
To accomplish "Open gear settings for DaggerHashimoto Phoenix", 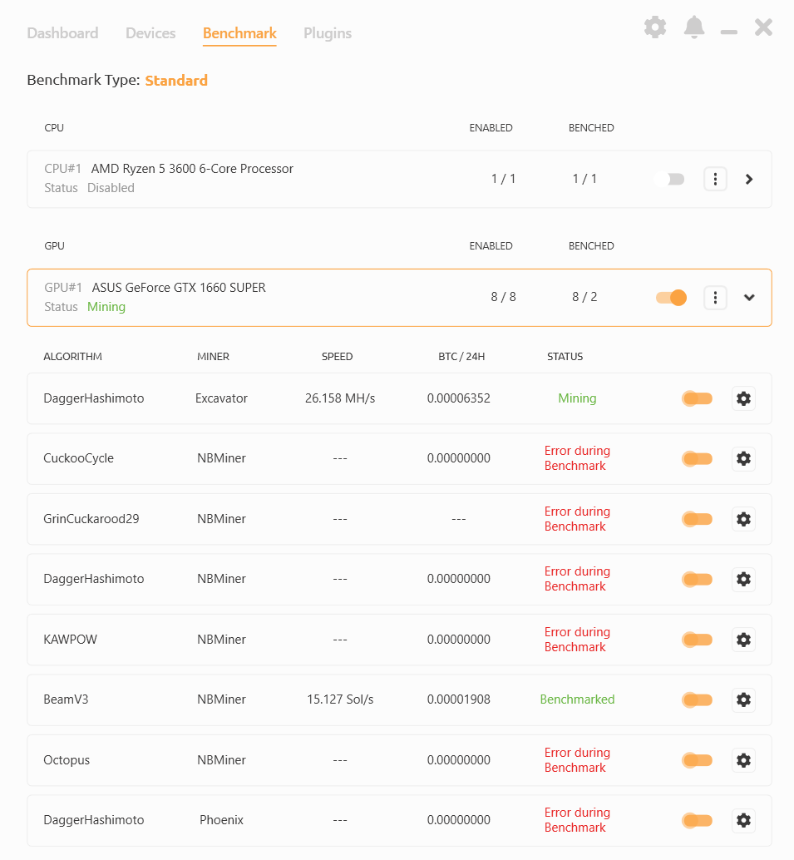I will [743, 821].
